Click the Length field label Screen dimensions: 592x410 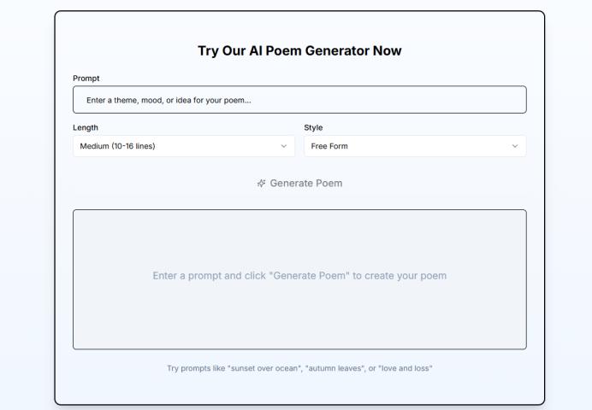point(86,127)
